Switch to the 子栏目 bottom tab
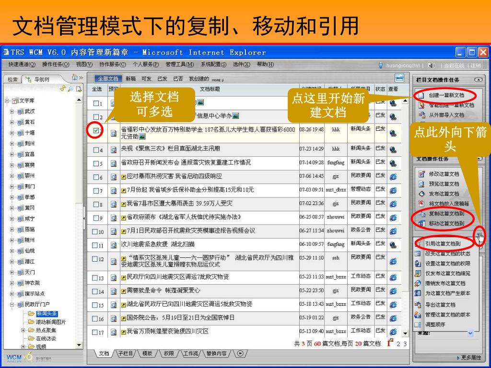491x368 pixels. click(x=125, y=354)
